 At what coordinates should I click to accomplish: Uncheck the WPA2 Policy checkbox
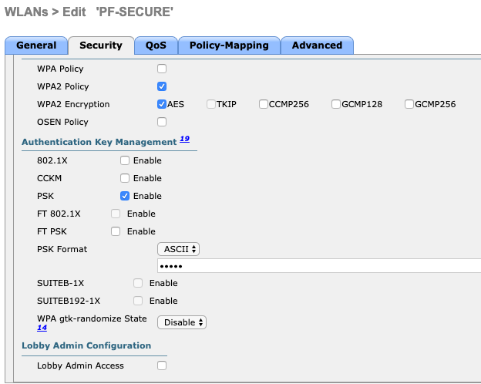tap(162, 86)
